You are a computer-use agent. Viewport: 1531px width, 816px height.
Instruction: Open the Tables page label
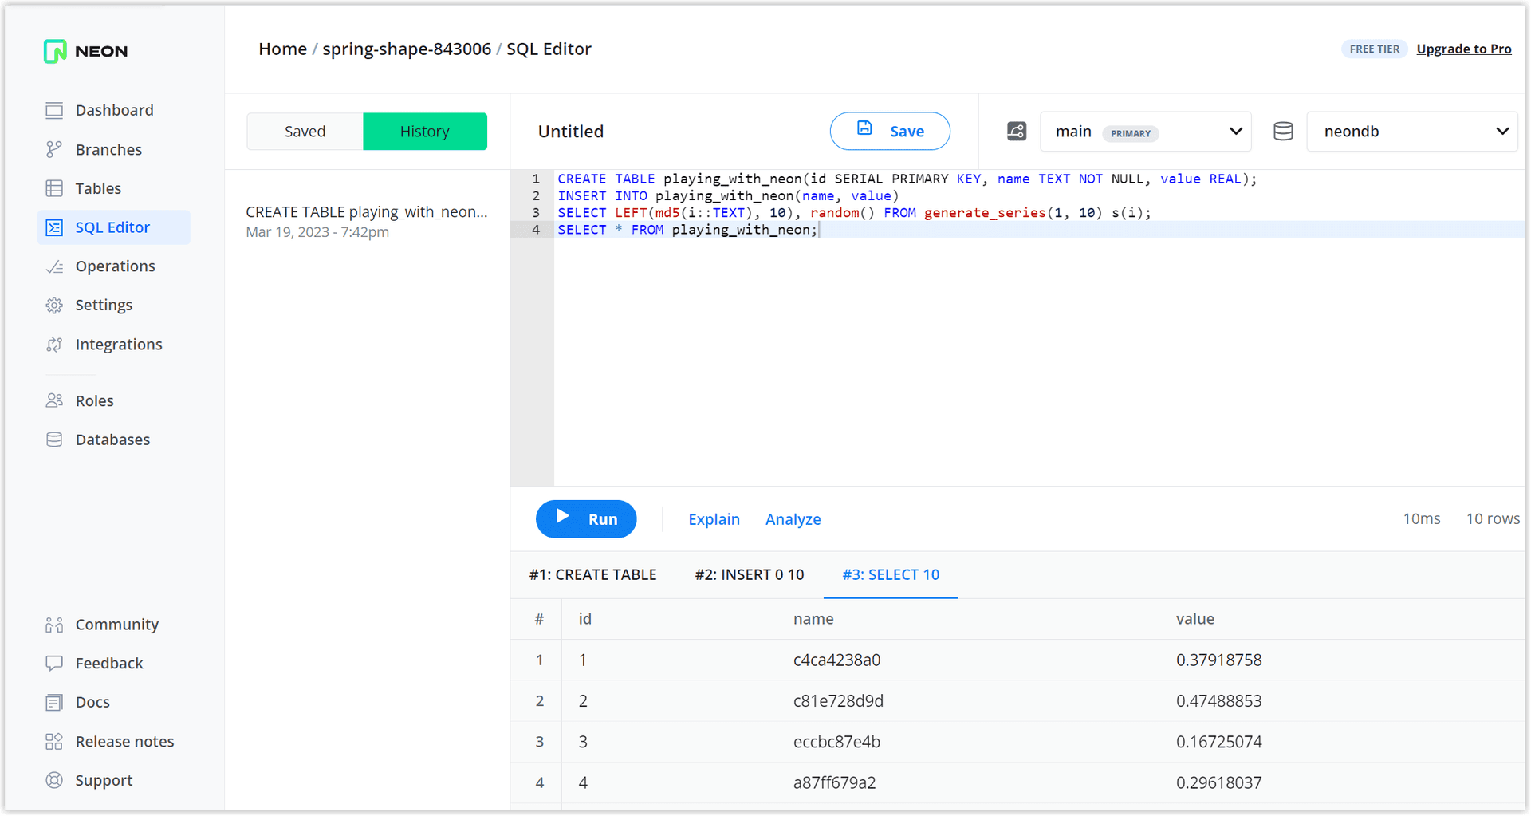point(98,188)
